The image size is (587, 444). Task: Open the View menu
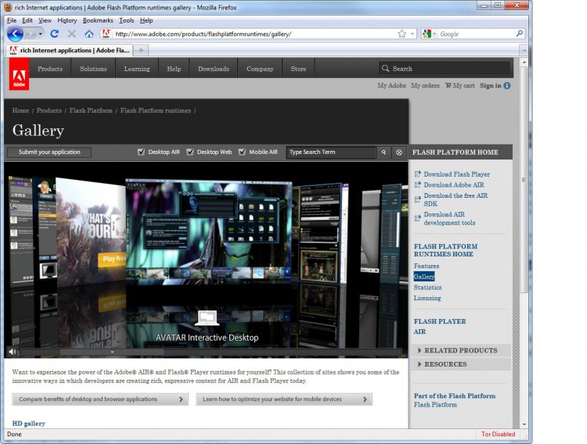coord(45,20)
